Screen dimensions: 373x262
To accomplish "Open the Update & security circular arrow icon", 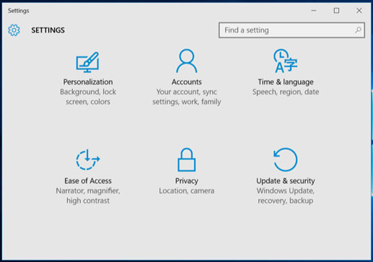I will pyautogui.click(x=286, y=160).
